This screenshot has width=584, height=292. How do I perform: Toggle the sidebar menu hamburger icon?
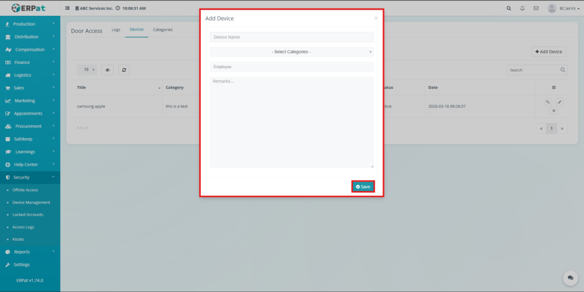pos(67,8)
